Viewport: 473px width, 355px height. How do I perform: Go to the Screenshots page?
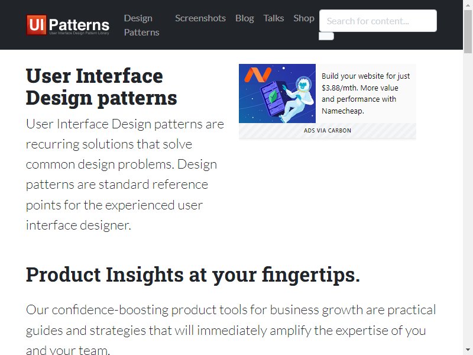(200, 18)
